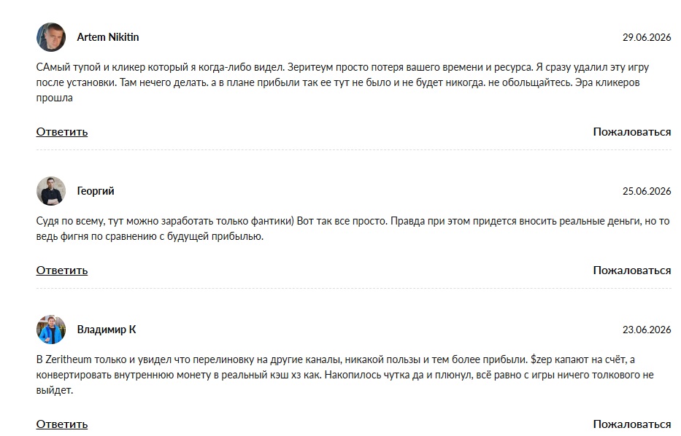Click Пожаловаться for Георгий's comment
The image size is (681, 436).
[x=632, y=270]
